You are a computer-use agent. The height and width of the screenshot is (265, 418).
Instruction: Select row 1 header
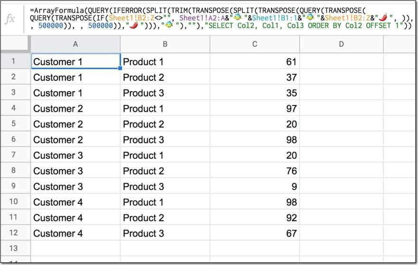tap(16, 61)
